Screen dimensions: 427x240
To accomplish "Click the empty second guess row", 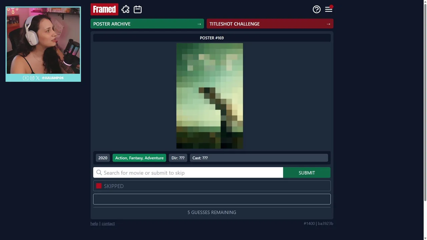I will coord(212,199).
